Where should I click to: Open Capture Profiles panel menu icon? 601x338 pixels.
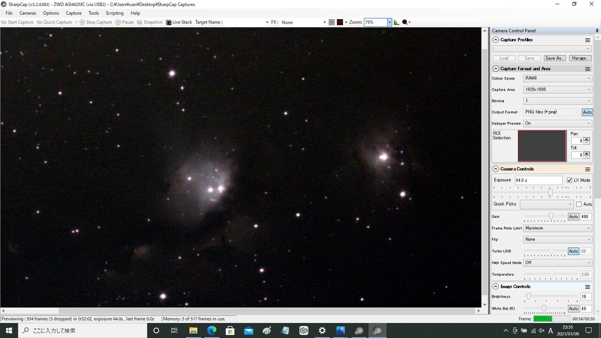coord(587,40)
